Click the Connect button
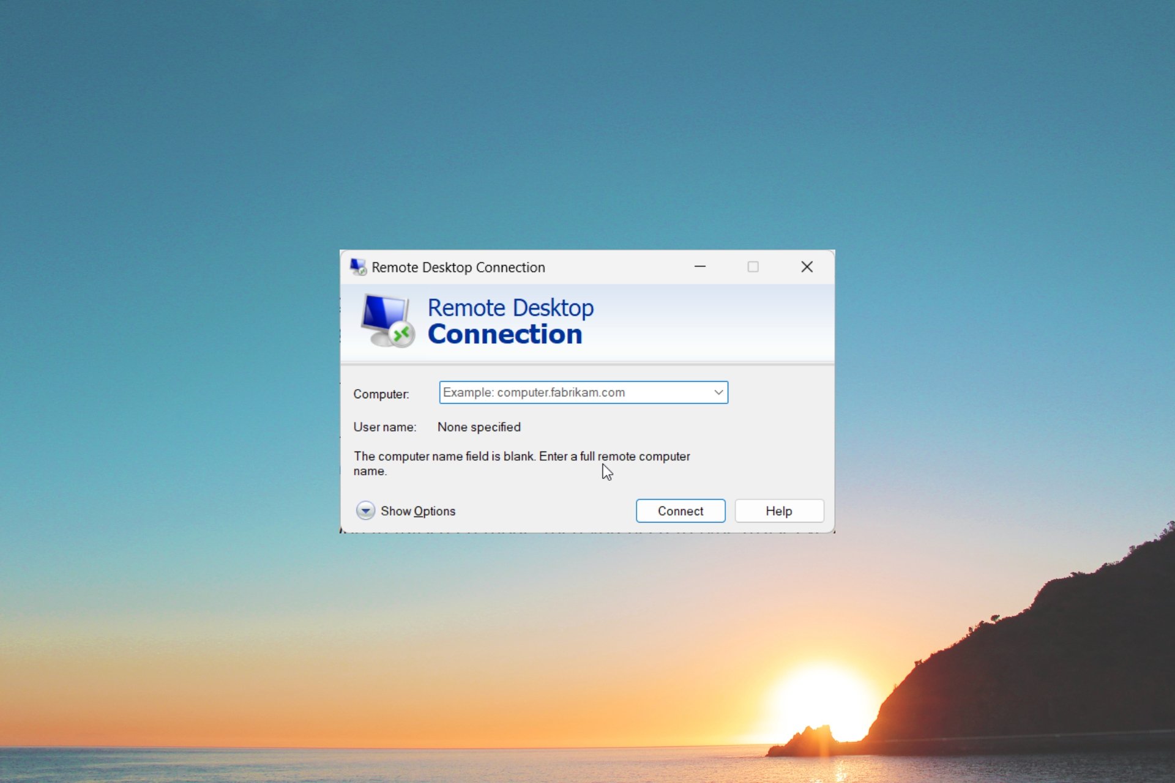This screenshot has width=1175, height=783. pos(681,511)
